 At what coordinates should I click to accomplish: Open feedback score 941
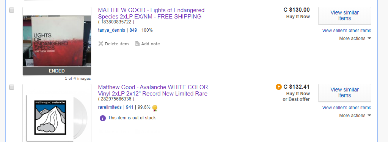[x=130, y=107]
